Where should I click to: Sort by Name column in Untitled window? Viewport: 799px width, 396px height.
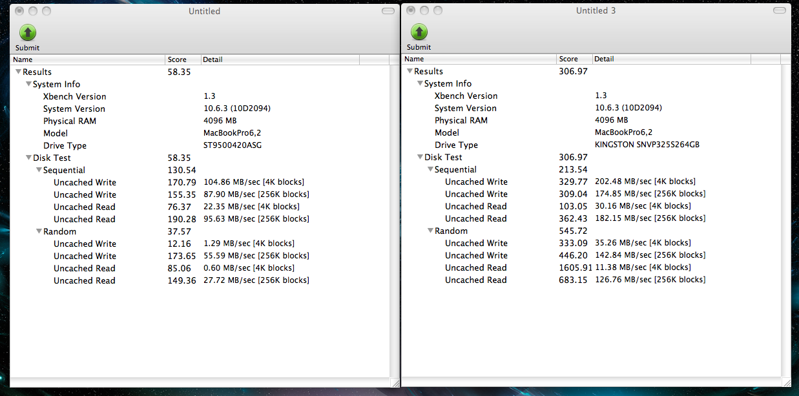pos(88,59)
